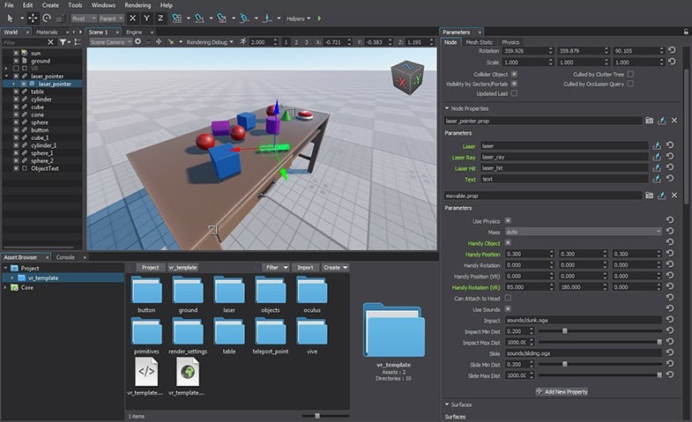Screen dimensions: 692x422
Task: Click the green play button in toolbar
Action: [319, 18]
